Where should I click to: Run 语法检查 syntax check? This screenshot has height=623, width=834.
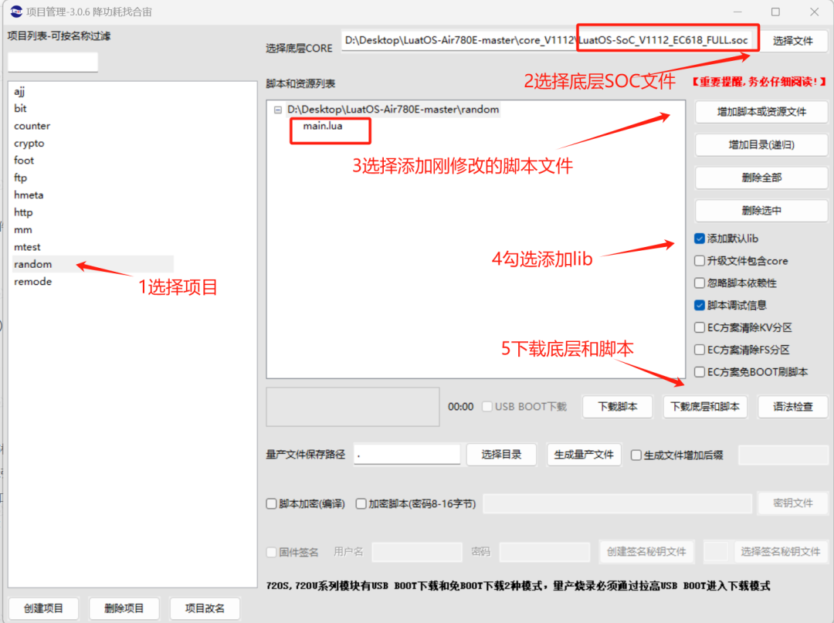(793, 407)
